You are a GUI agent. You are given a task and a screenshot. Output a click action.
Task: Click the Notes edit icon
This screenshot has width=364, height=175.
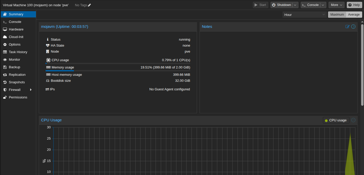point(347,27)
